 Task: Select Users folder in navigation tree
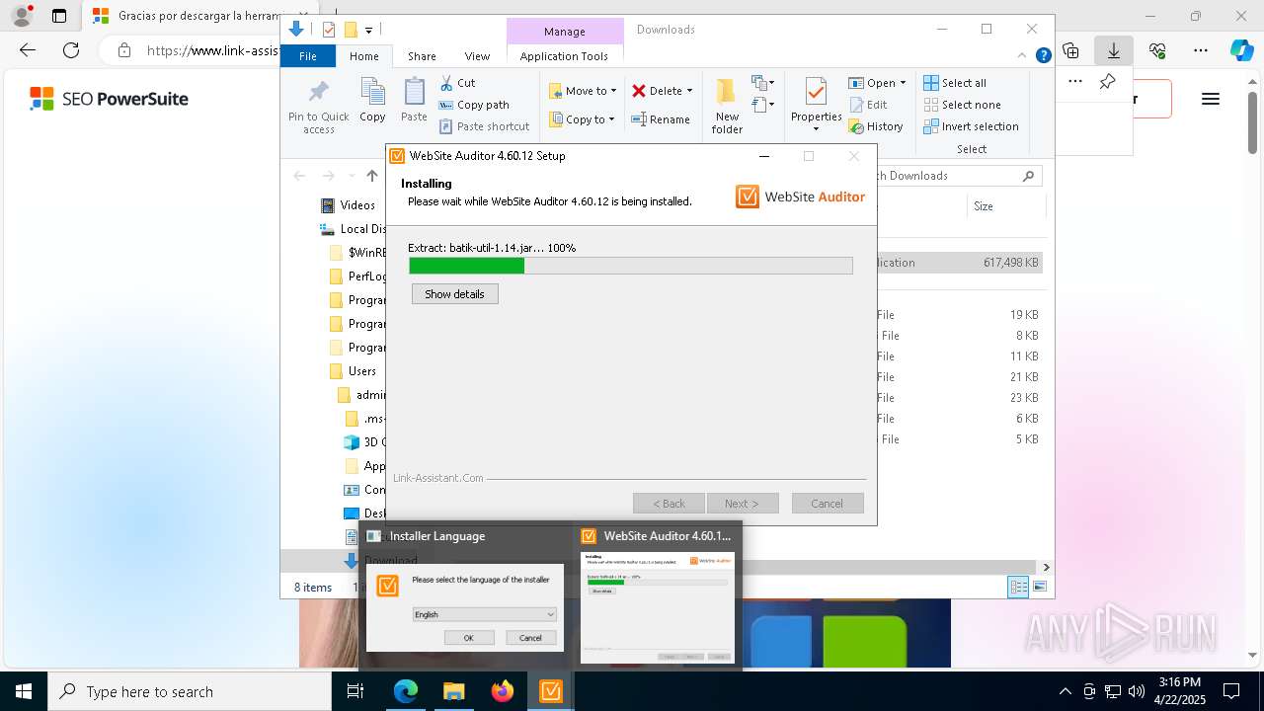pyautogui.click(x=362, y=371)
